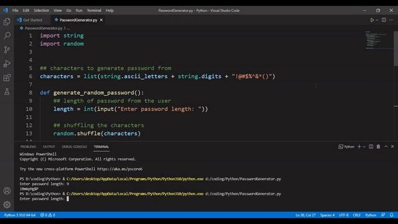398x224 pixels.
Task: Kill terminal with trash icon
Action: click(x=378, y=147)
